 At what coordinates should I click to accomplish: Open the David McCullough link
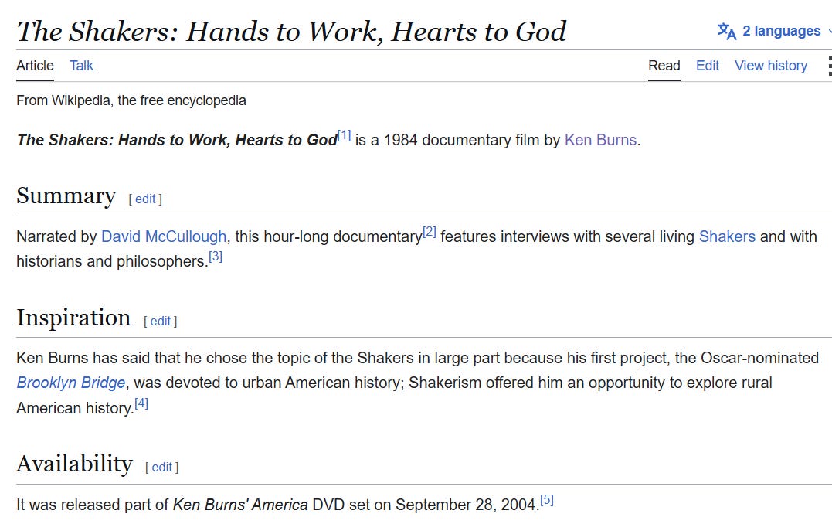[x=164, y=236]
